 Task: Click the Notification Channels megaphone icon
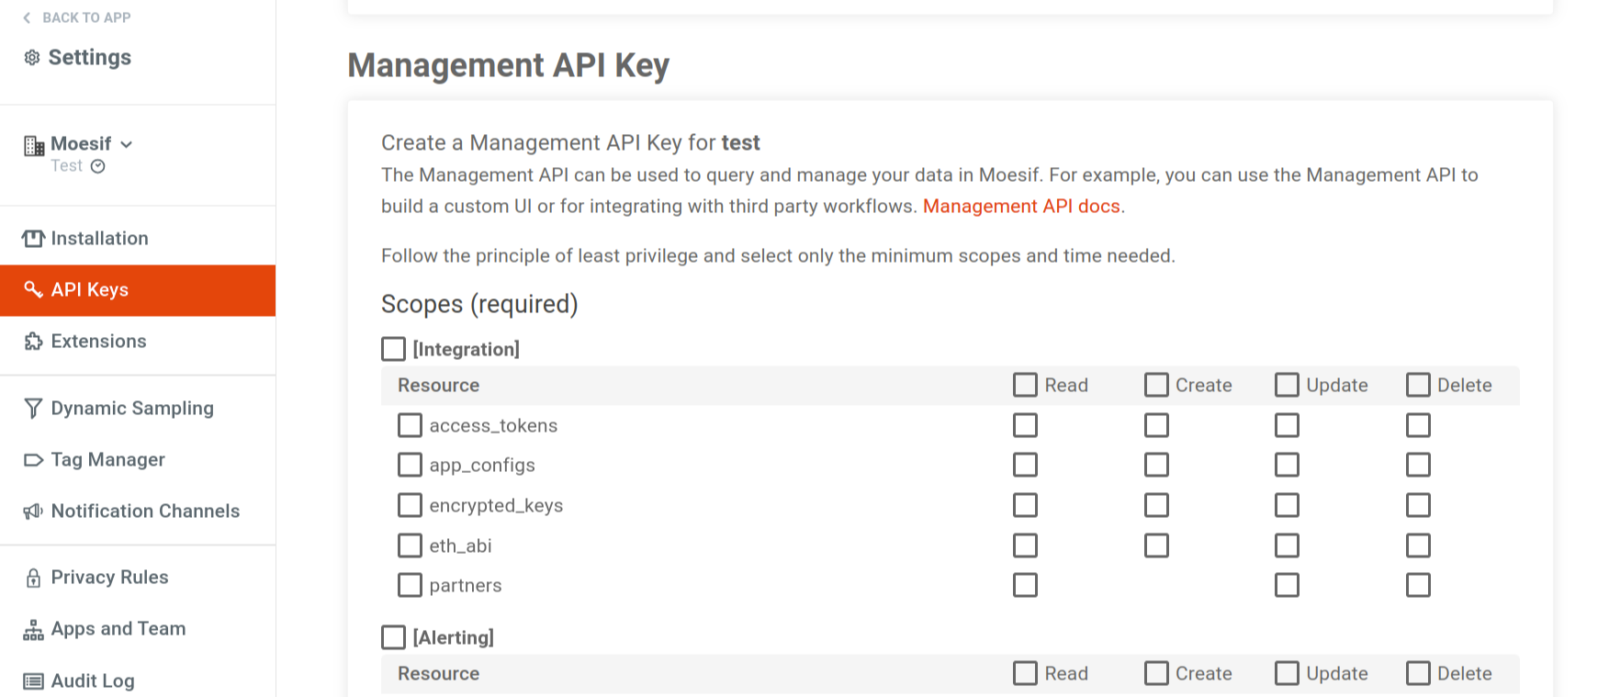point(31,511)
